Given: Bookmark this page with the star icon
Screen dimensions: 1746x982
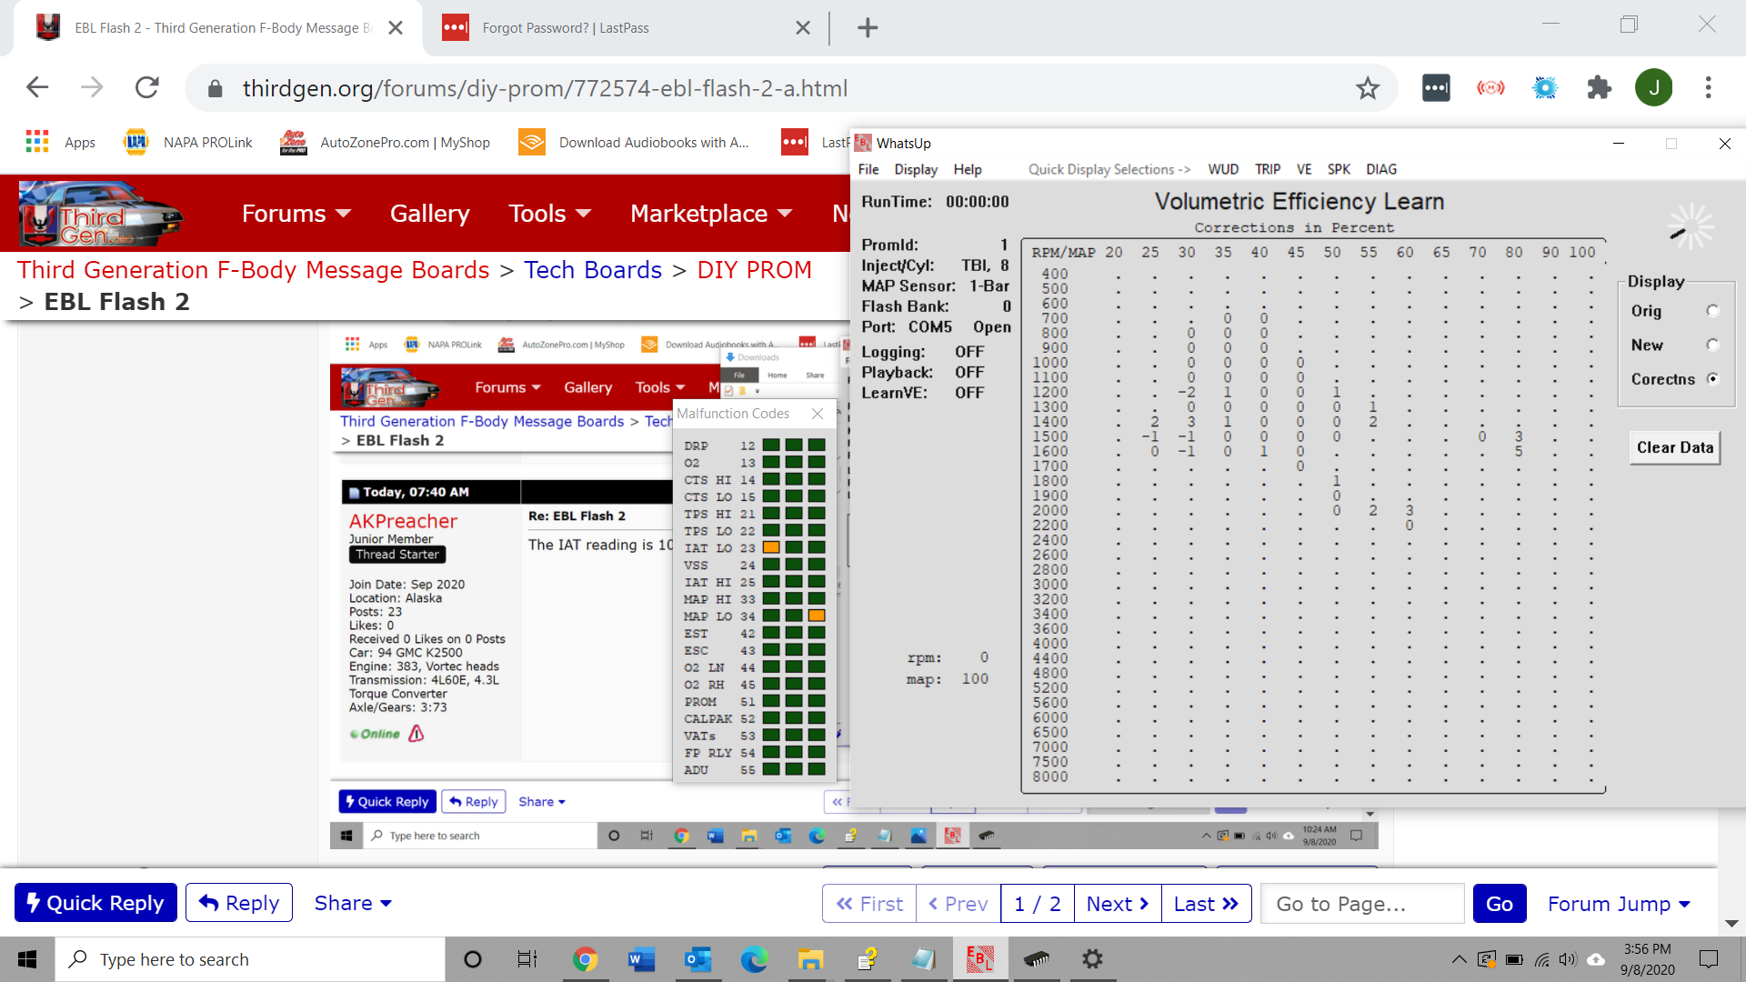Looking at the screenshot, I should [1367, 88].
